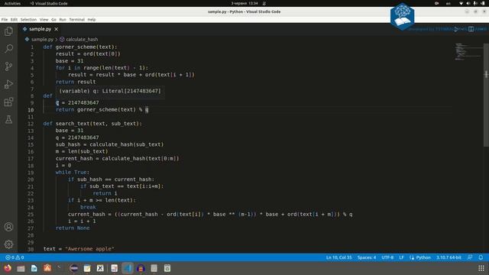Click 'break' on line 24
The image size is (489, 275).
[88, 207]
